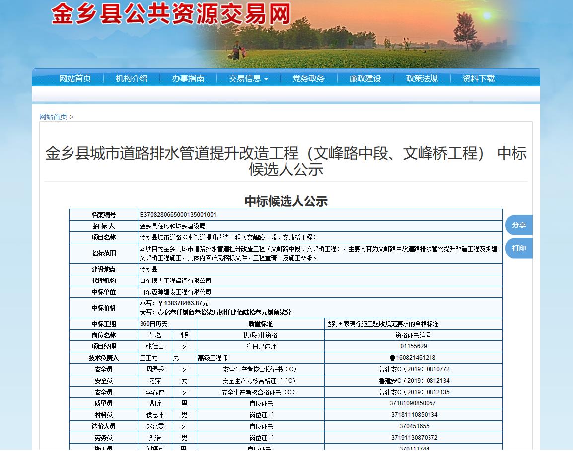Click the 造价人员 row label
The height and width of the screenshot is (451, 573).
tap(104, 426)
